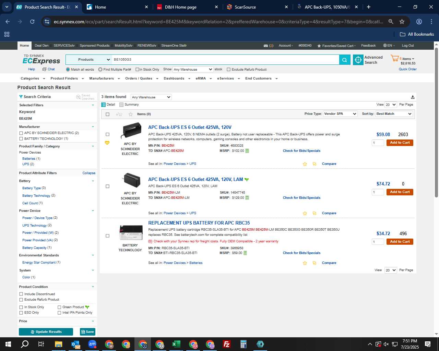Viewport: 439px width, 351px height.
Task: Expand the Price filter section
Action: (93, 321)
